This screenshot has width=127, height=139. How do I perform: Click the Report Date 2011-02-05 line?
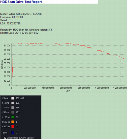coord(19,33)
